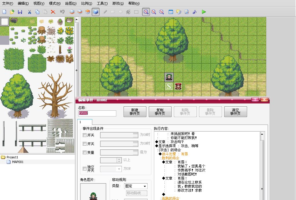296x200 pixels.
Task: Open the second 开关 selector dropdown
Action: pos(119,144)
